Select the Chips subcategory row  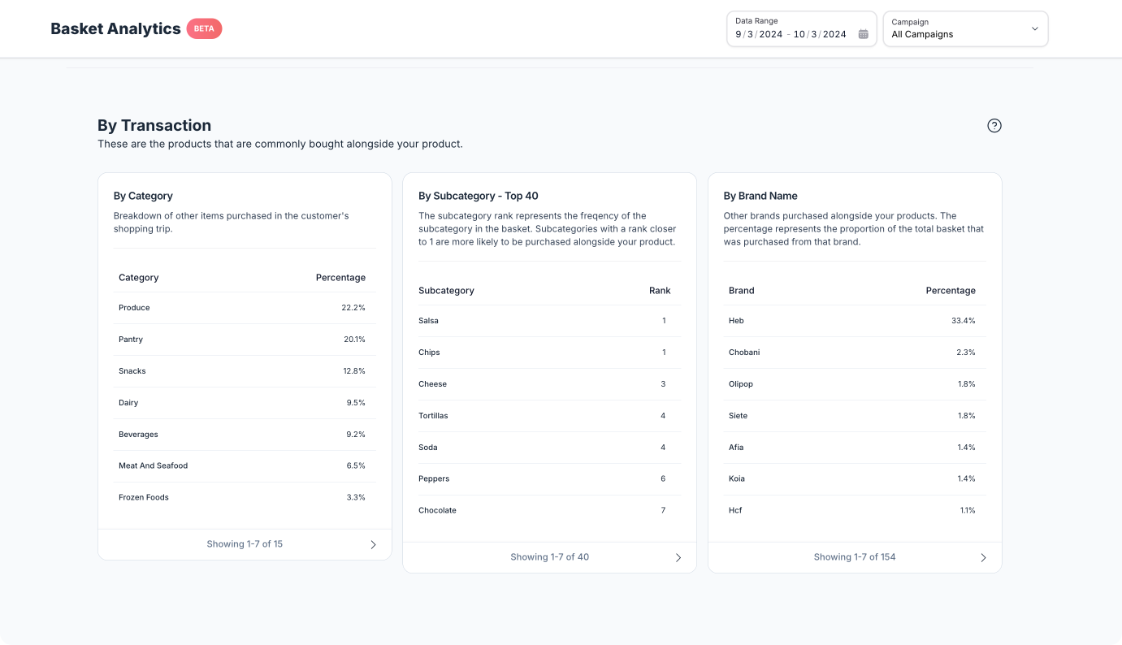point(549,353)
